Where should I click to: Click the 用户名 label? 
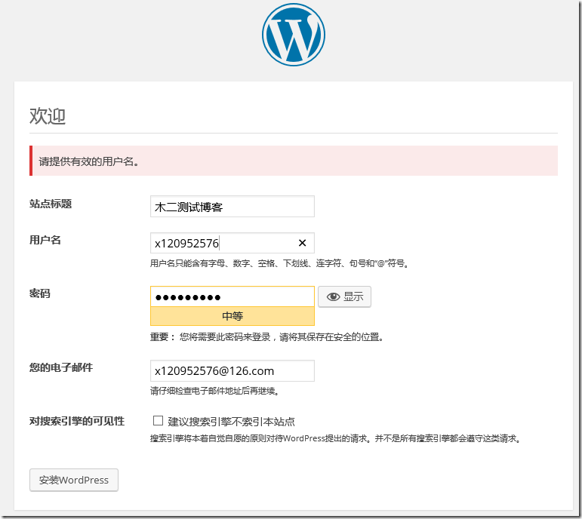pyautogui.click(x=45, y=240)
